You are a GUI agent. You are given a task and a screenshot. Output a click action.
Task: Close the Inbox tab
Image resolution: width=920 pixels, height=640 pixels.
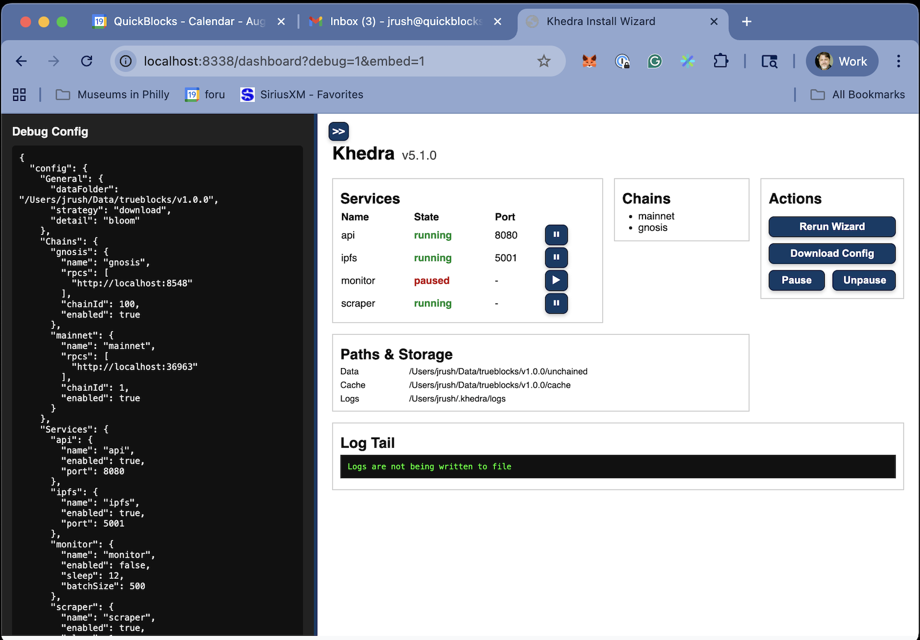coord(498,21)
